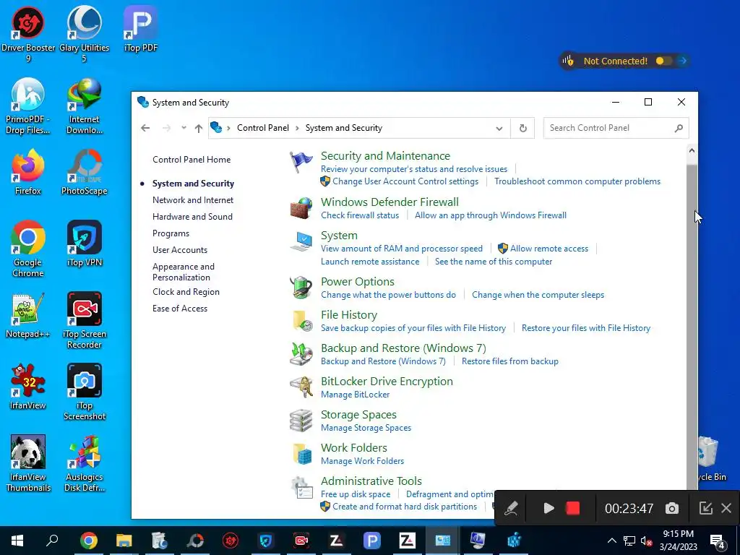The image size is (740, 555).
Task: Open User Accounts category
Action: click(x=180, y=250)
